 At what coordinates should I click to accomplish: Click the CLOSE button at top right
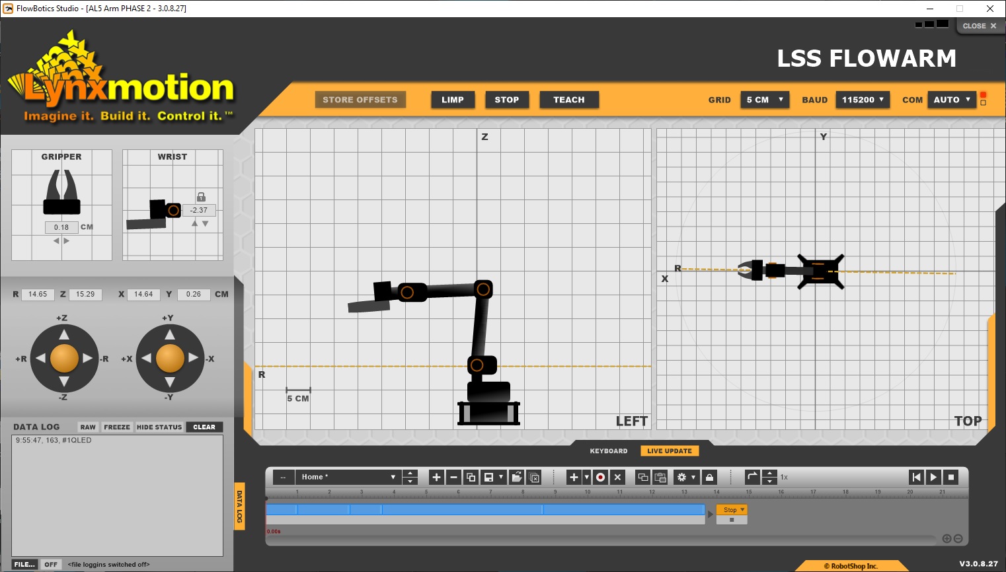[x=980, y=26]
